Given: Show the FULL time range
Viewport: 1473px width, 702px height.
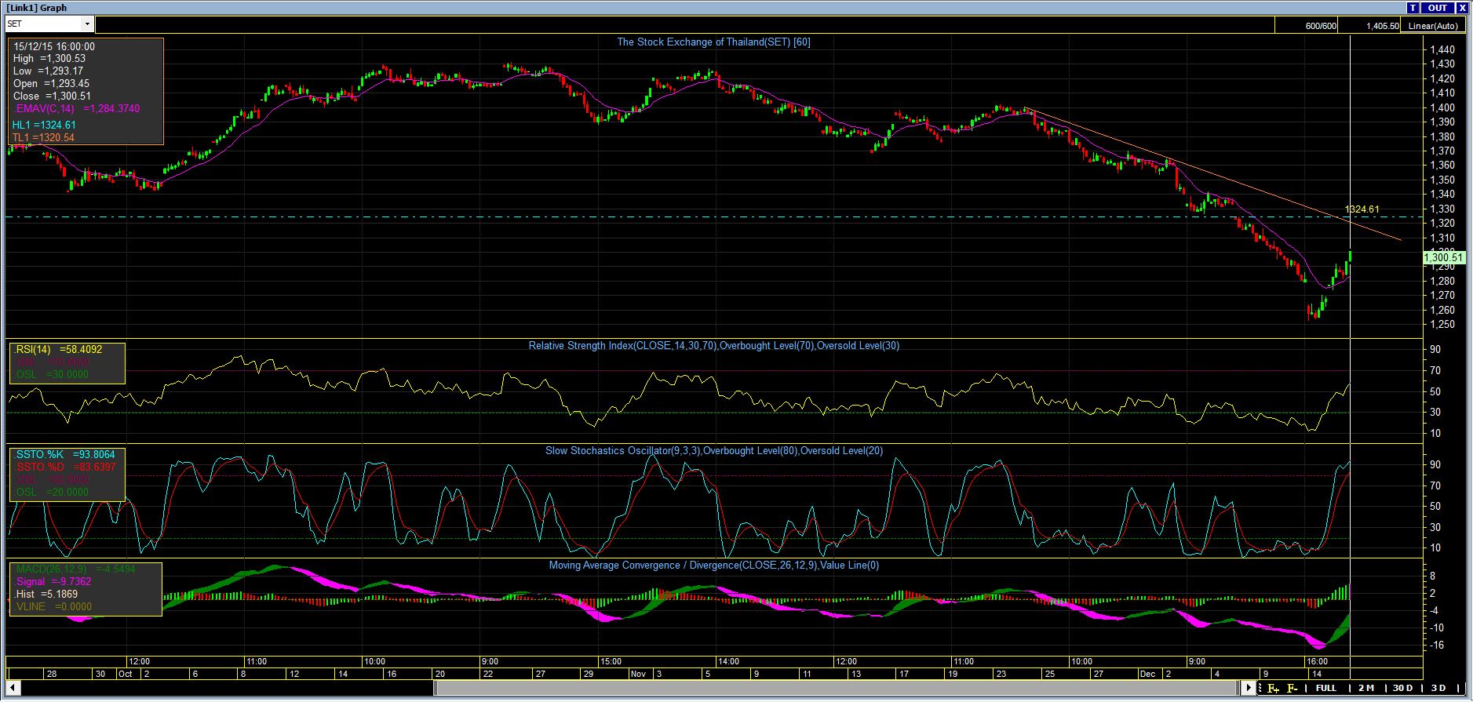Looking at the screenshot, I should pos(1325,688).
